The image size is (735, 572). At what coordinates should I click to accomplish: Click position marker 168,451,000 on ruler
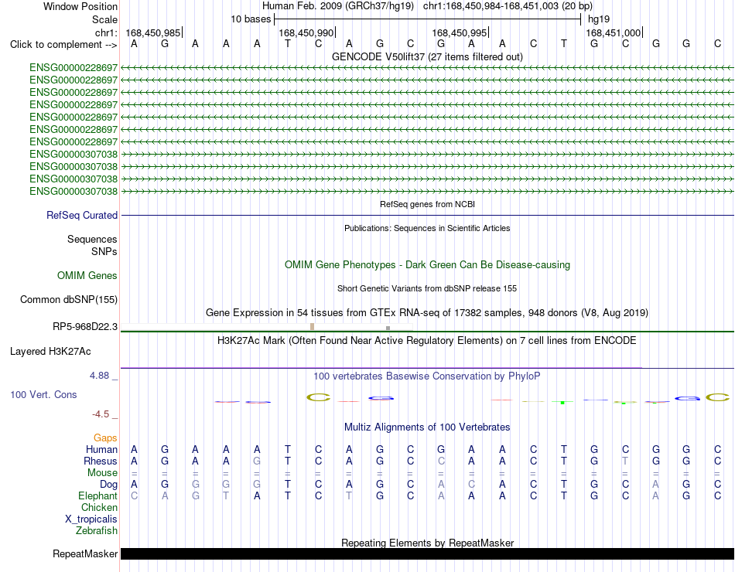(613, 32)
